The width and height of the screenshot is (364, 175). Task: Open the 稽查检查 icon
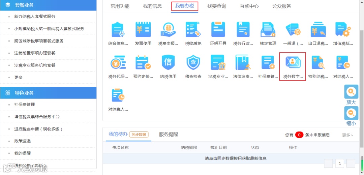[x=193, y=63]
